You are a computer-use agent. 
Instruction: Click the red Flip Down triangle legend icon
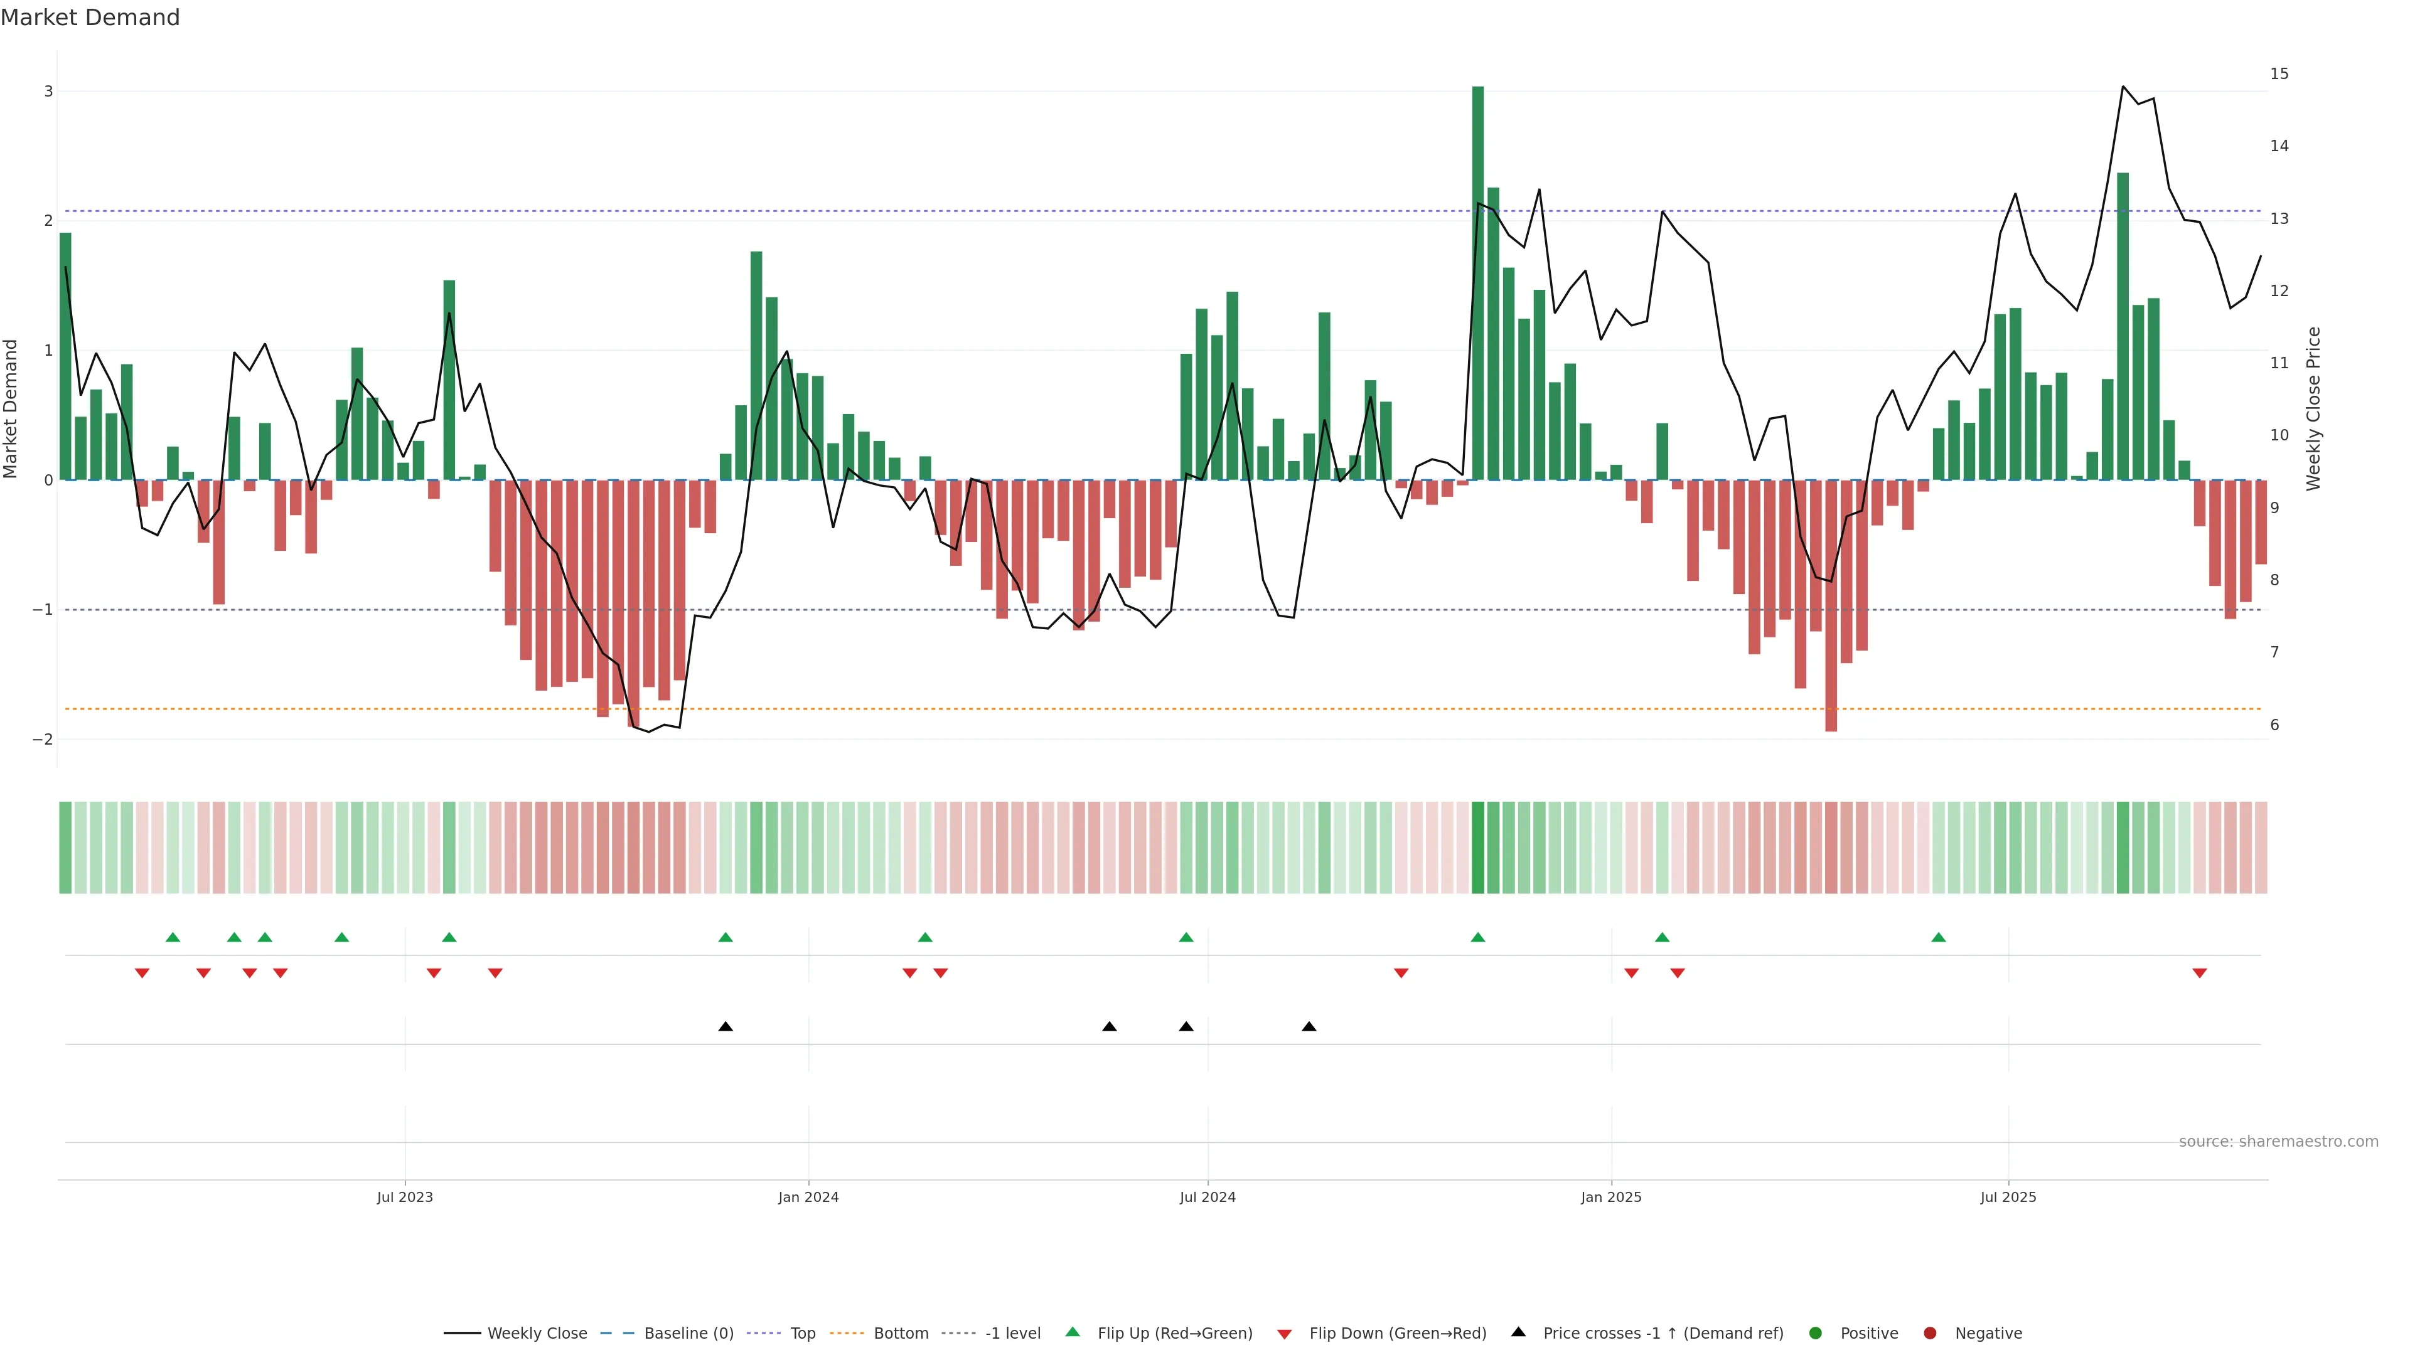click(x=1285, y=1334)
